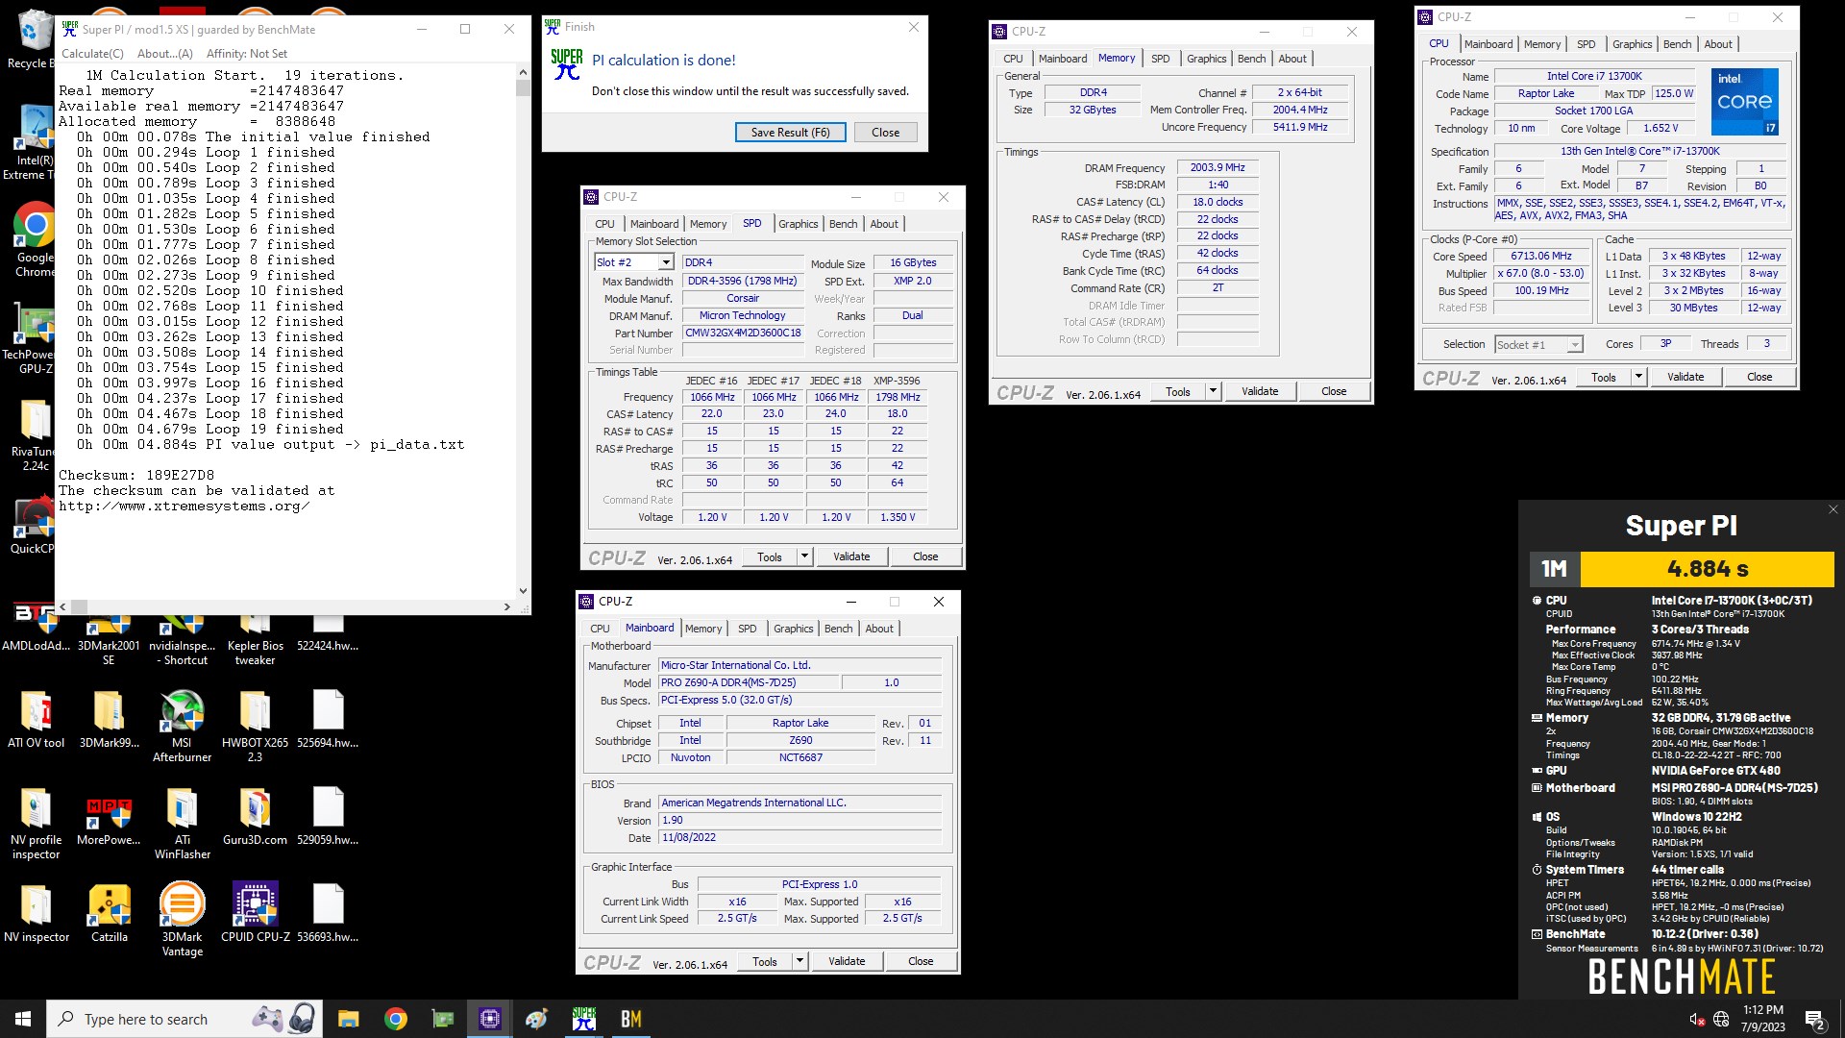
Task: Open the RivaTuner 2.24c desktop icon
Action: (35, 434)
